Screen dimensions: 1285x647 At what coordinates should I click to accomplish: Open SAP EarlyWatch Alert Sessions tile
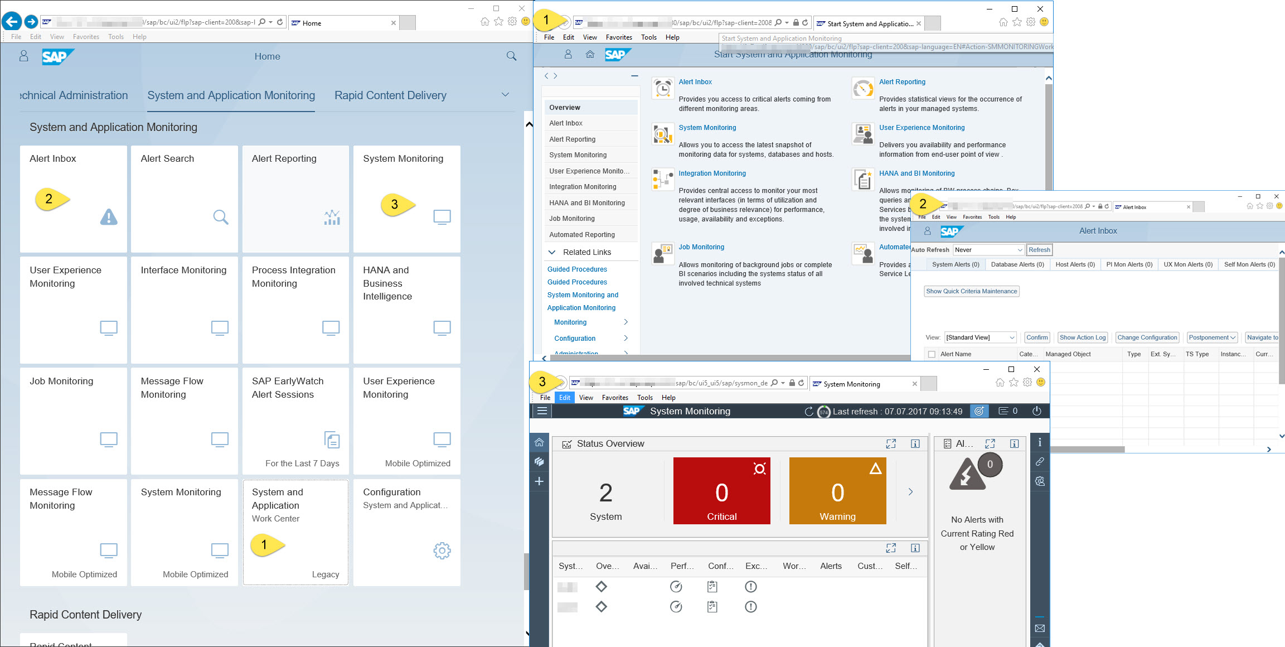(x=295, y=421)
